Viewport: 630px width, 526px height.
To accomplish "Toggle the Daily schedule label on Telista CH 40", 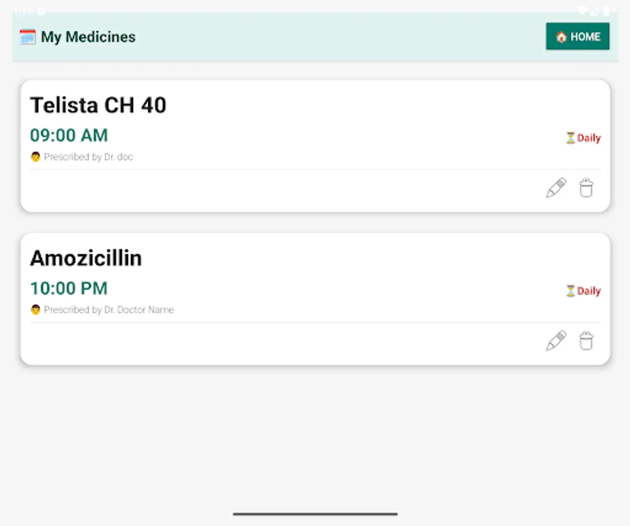I will [x=588, y=138].
